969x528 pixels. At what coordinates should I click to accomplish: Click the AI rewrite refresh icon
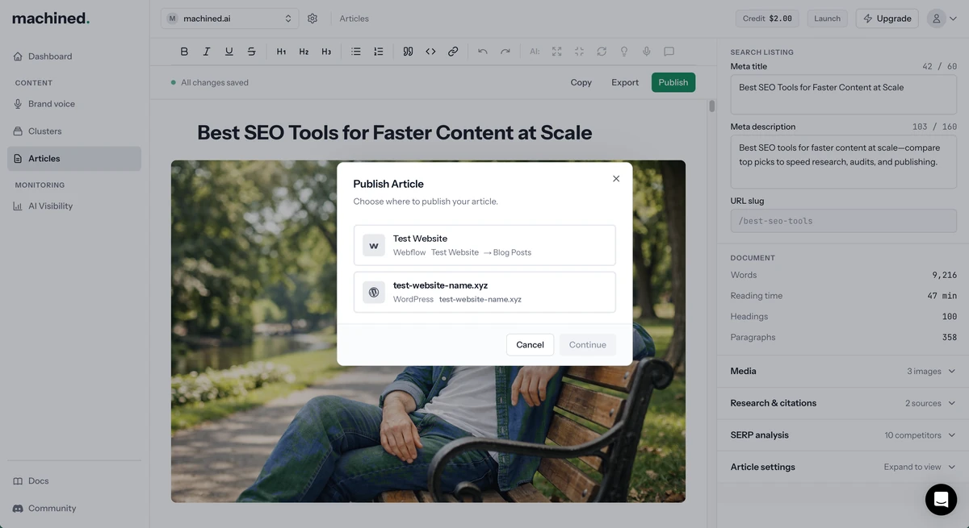(x=602, y=52)
